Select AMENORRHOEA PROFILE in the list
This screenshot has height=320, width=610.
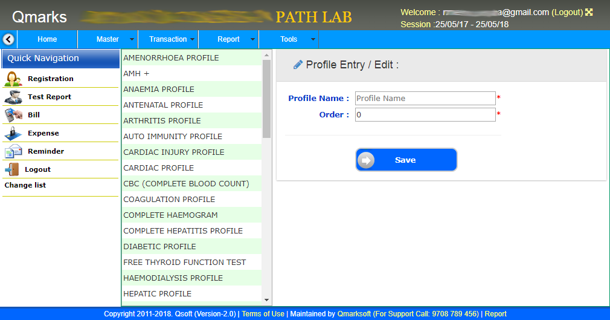192,57
